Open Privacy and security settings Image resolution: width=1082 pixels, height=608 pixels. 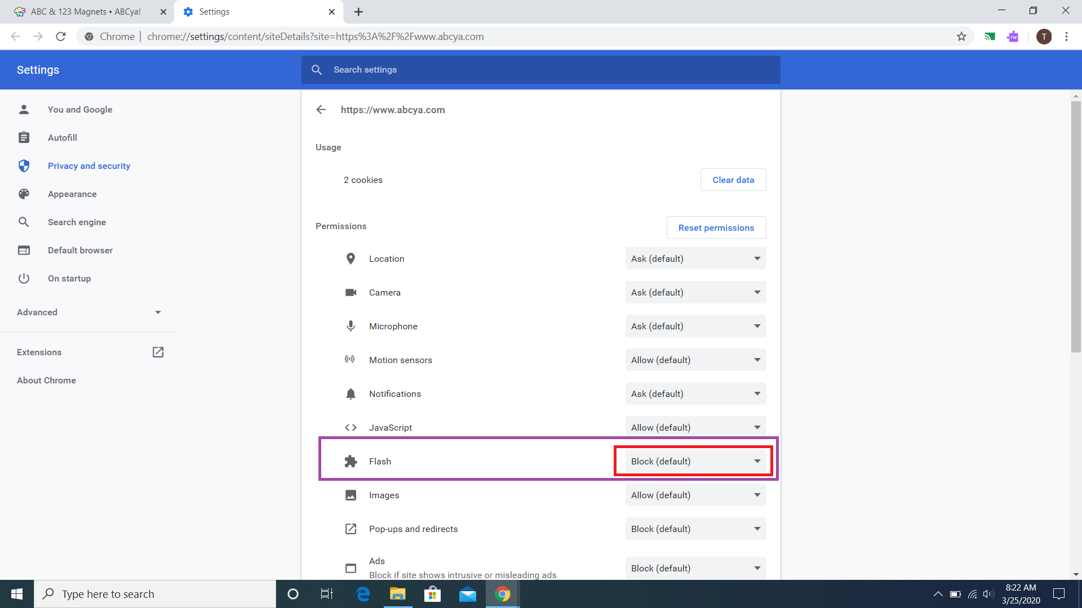(88, 166)
